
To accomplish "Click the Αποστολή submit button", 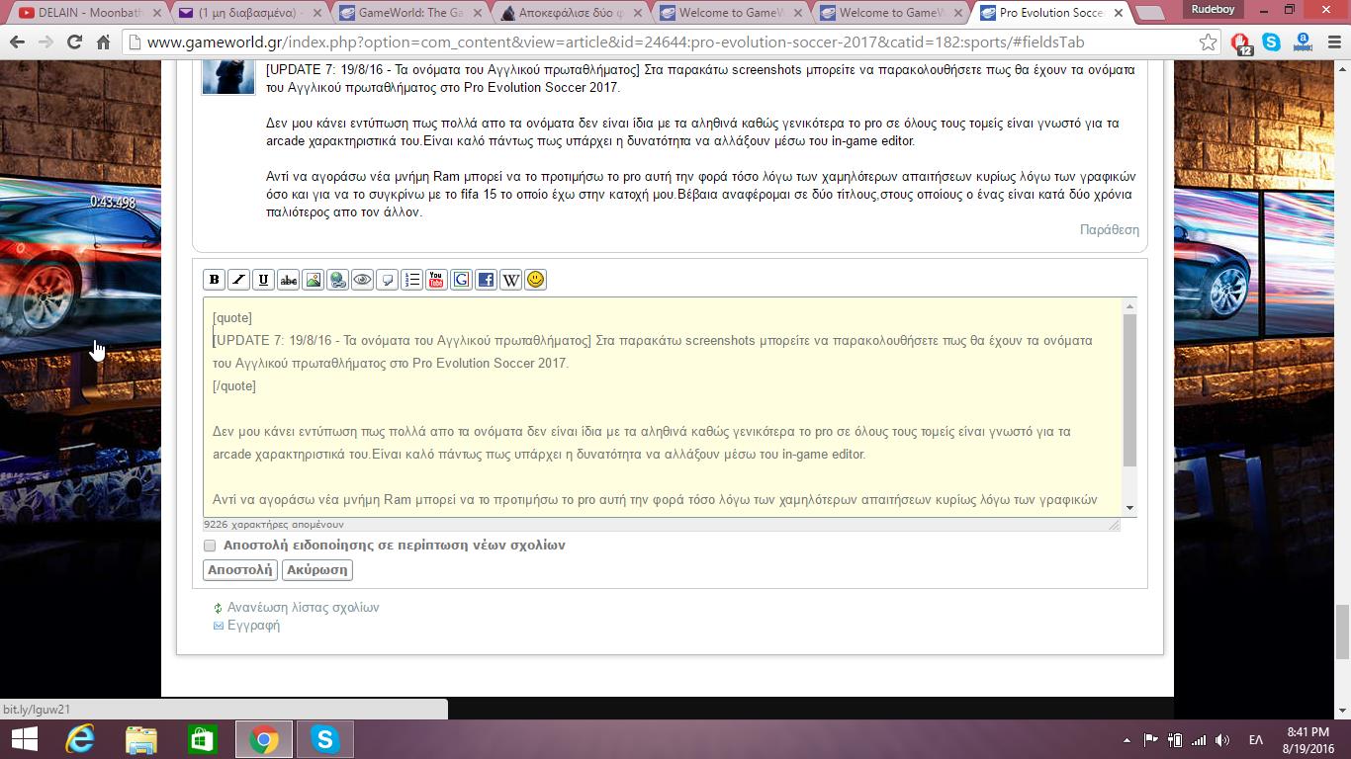I will pyautogui.click(x=240, y=570).
